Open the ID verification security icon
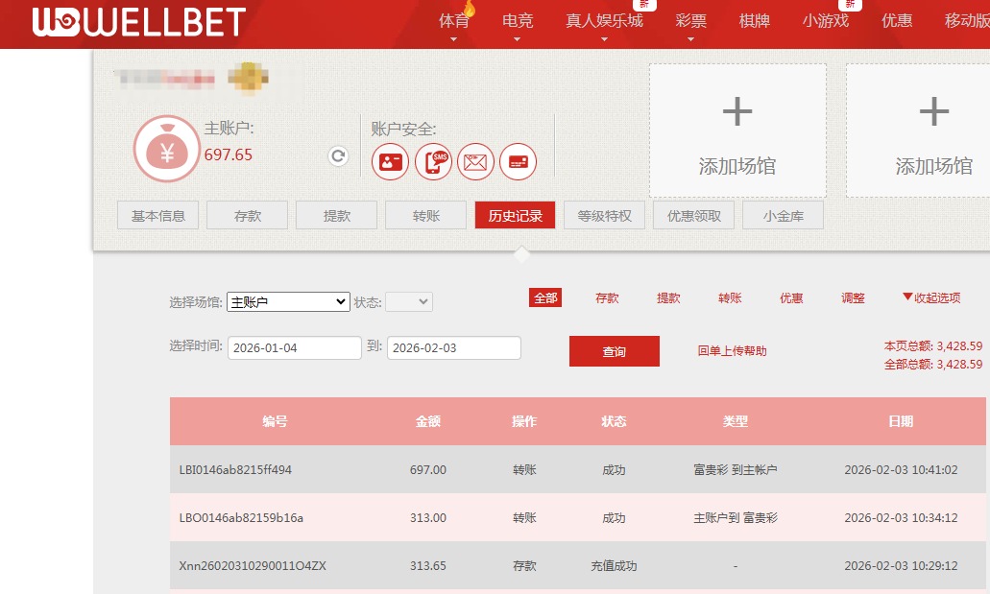Image resolution: width=990 pixels, height=594 pixels. pyautogui.click(x=390, y=161)
